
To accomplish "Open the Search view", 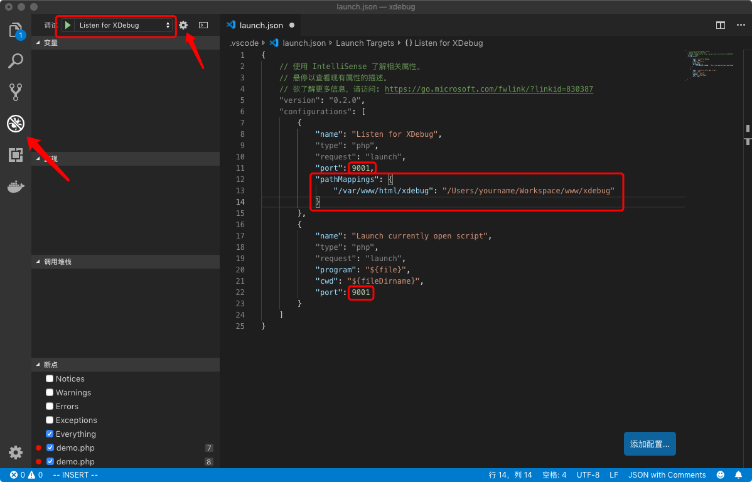I will 15,61.
